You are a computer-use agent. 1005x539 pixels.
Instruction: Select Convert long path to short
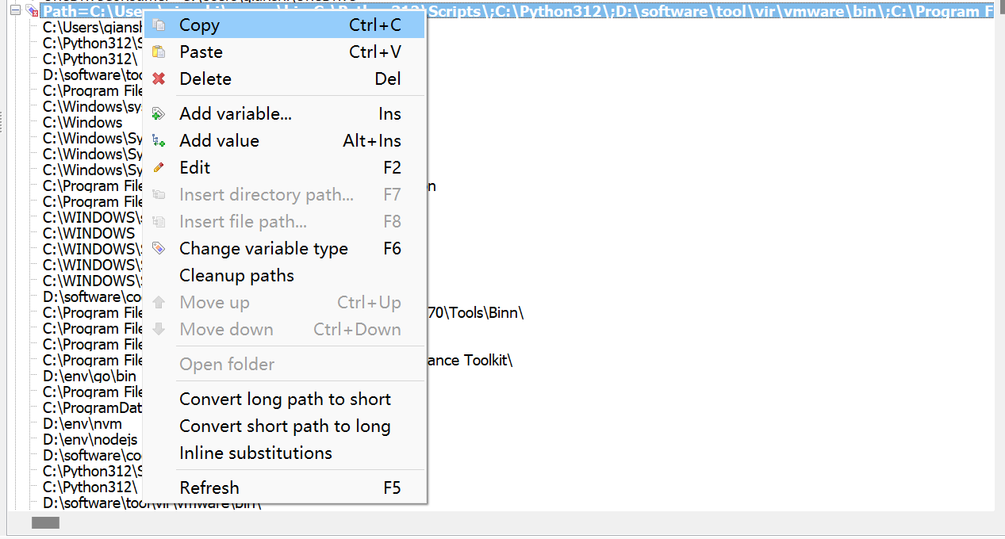(x=285, y=399)
